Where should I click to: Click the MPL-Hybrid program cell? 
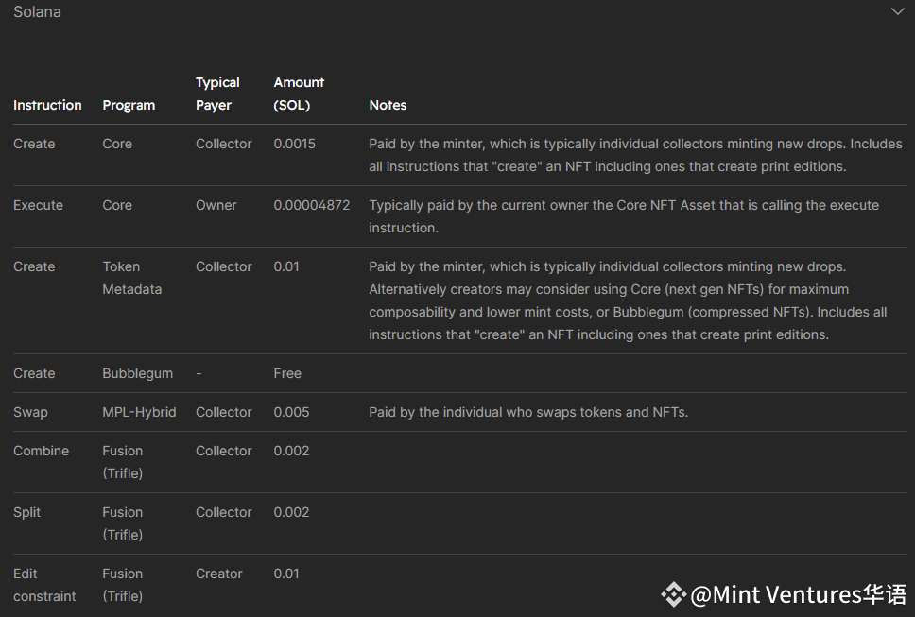[x=140, y=412]
